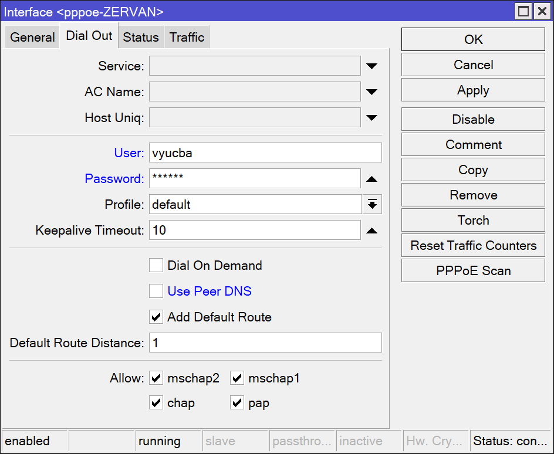Cancel without saving changes
The image size is (554, 454).
472,65
